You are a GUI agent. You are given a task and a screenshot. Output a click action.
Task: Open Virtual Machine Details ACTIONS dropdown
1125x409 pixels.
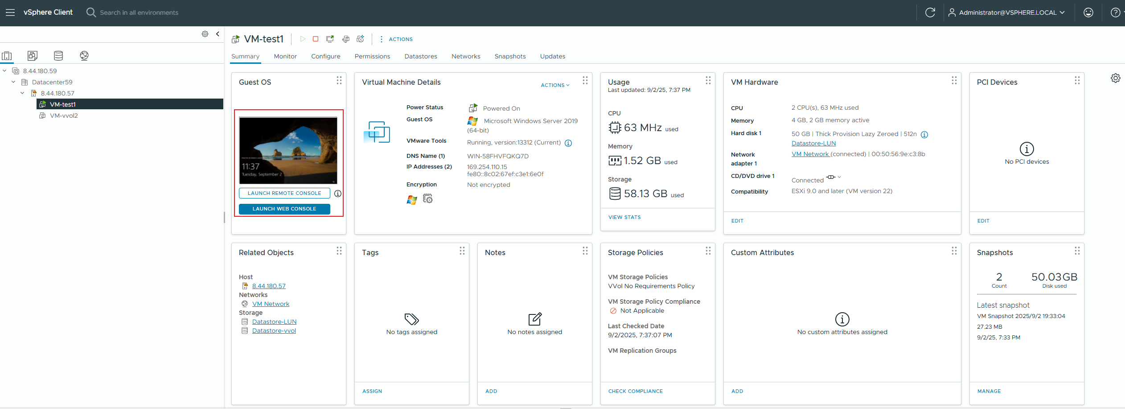point(555,85)
